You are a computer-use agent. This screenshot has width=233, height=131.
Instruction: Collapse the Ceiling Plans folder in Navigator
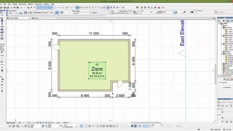click(x=221, y=36)
